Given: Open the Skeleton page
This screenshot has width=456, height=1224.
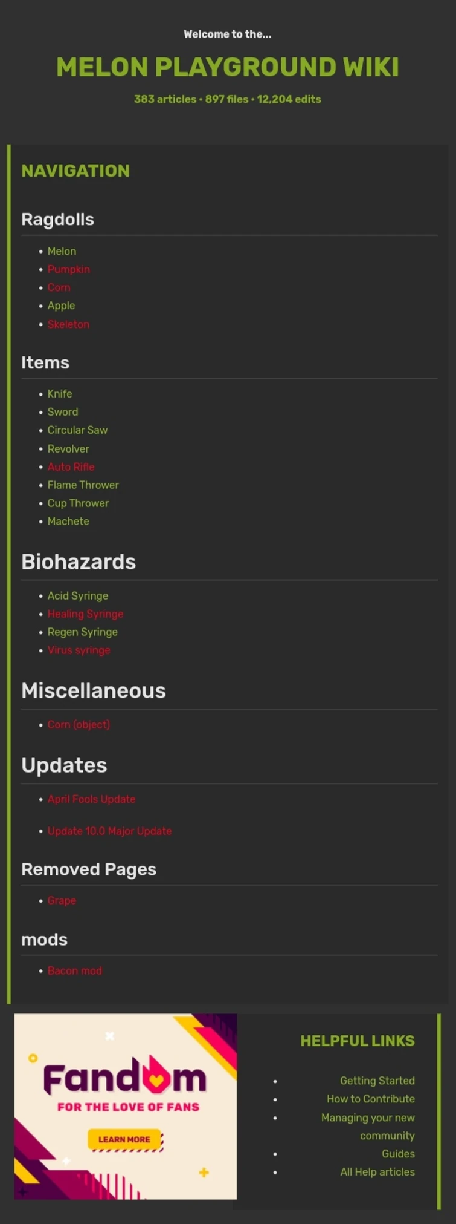Looking at the screenshot, I should pos(68,324).
